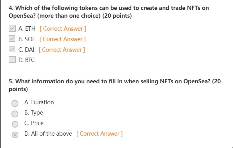Check the empty D. BTC checkbox
233x148 pixels.
coord(12,59)
